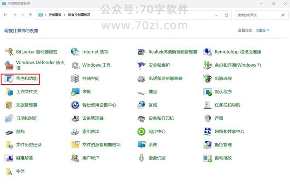Screen dimensions: 290x195
Task: Open Internet 选项 icon
Action: tap(75, 52)
